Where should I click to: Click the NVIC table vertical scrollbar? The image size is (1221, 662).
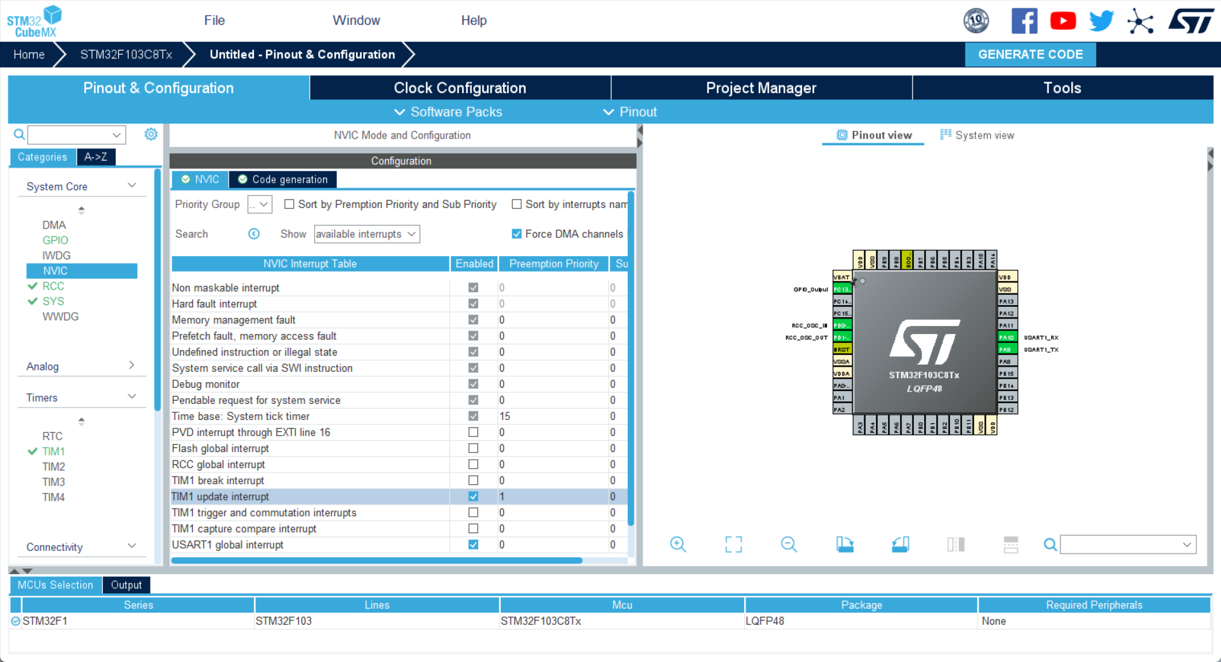(x=631, y=358)
